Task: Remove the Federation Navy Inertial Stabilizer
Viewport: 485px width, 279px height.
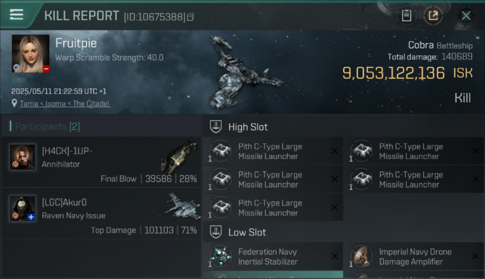Action: [x=334, y=256]
